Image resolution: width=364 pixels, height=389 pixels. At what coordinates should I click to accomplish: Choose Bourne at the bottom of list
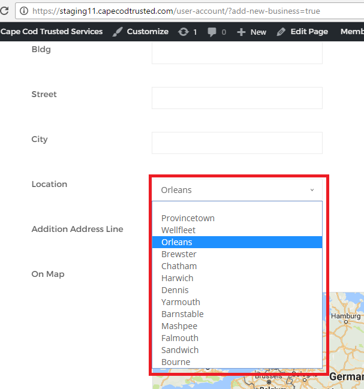pyautogui.click(x=176, y=362)
